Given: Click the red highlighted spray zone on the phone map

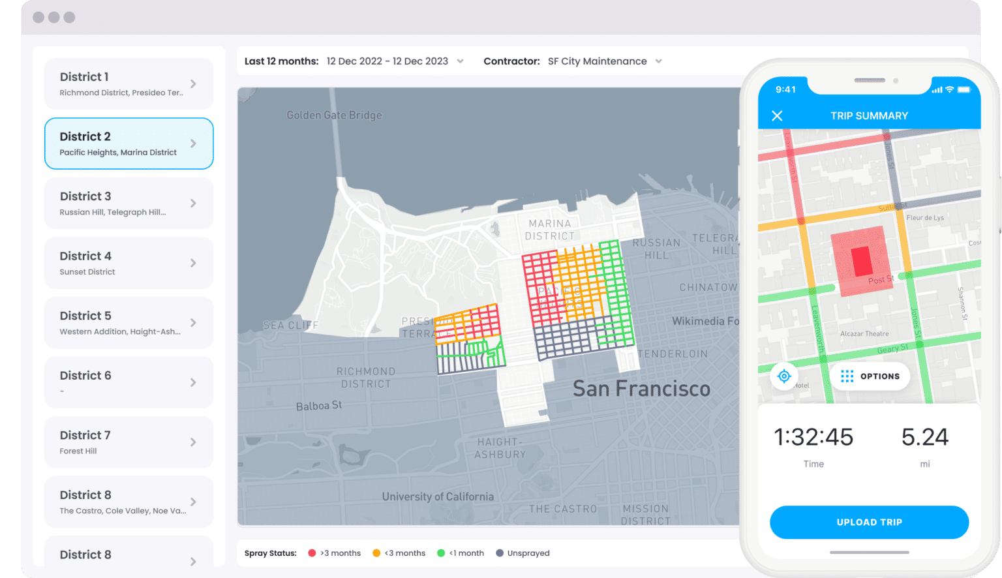Looking at the screenshot, I should tap(862, 262).
